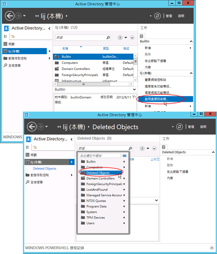Click vertical scrollbar down arrow in rear list
This screenshot has width=217, height=254.
coord(136,80)
